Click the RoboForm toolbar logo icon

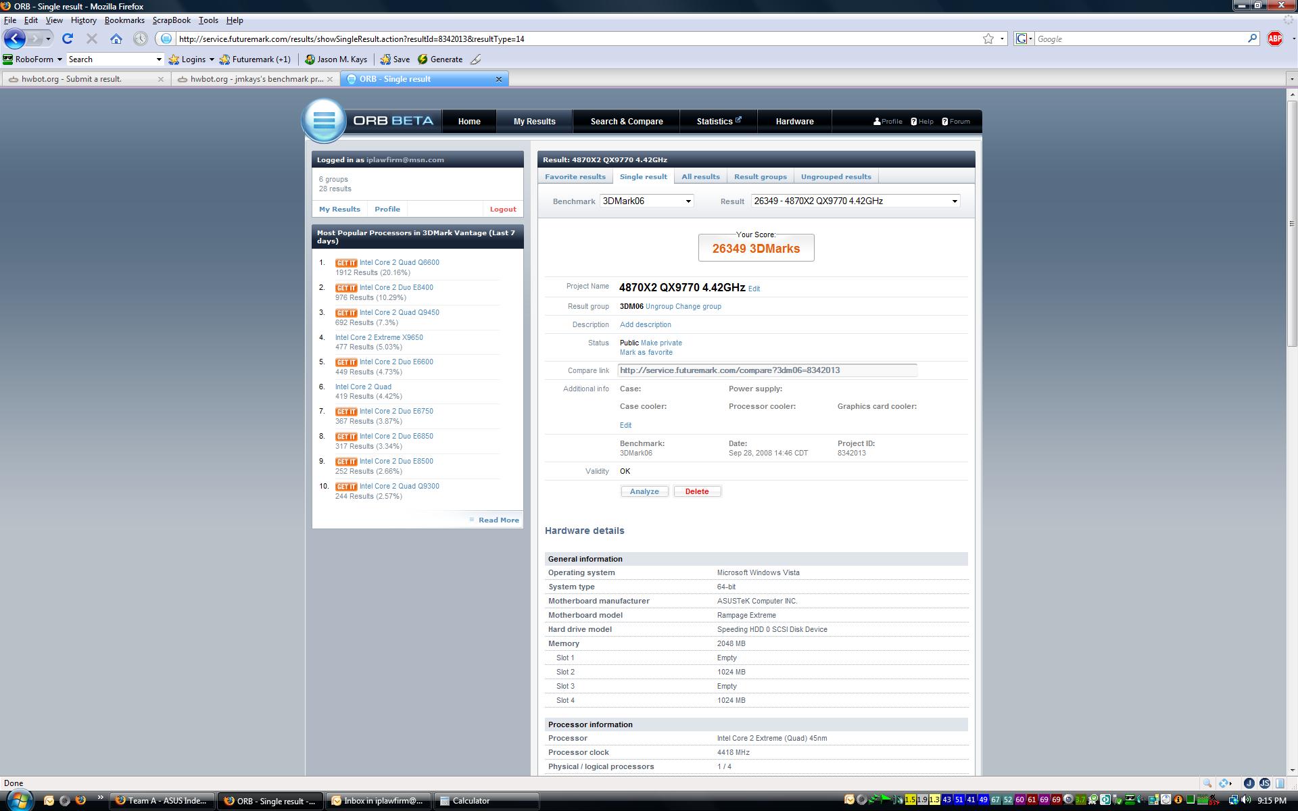coord(8,59)
